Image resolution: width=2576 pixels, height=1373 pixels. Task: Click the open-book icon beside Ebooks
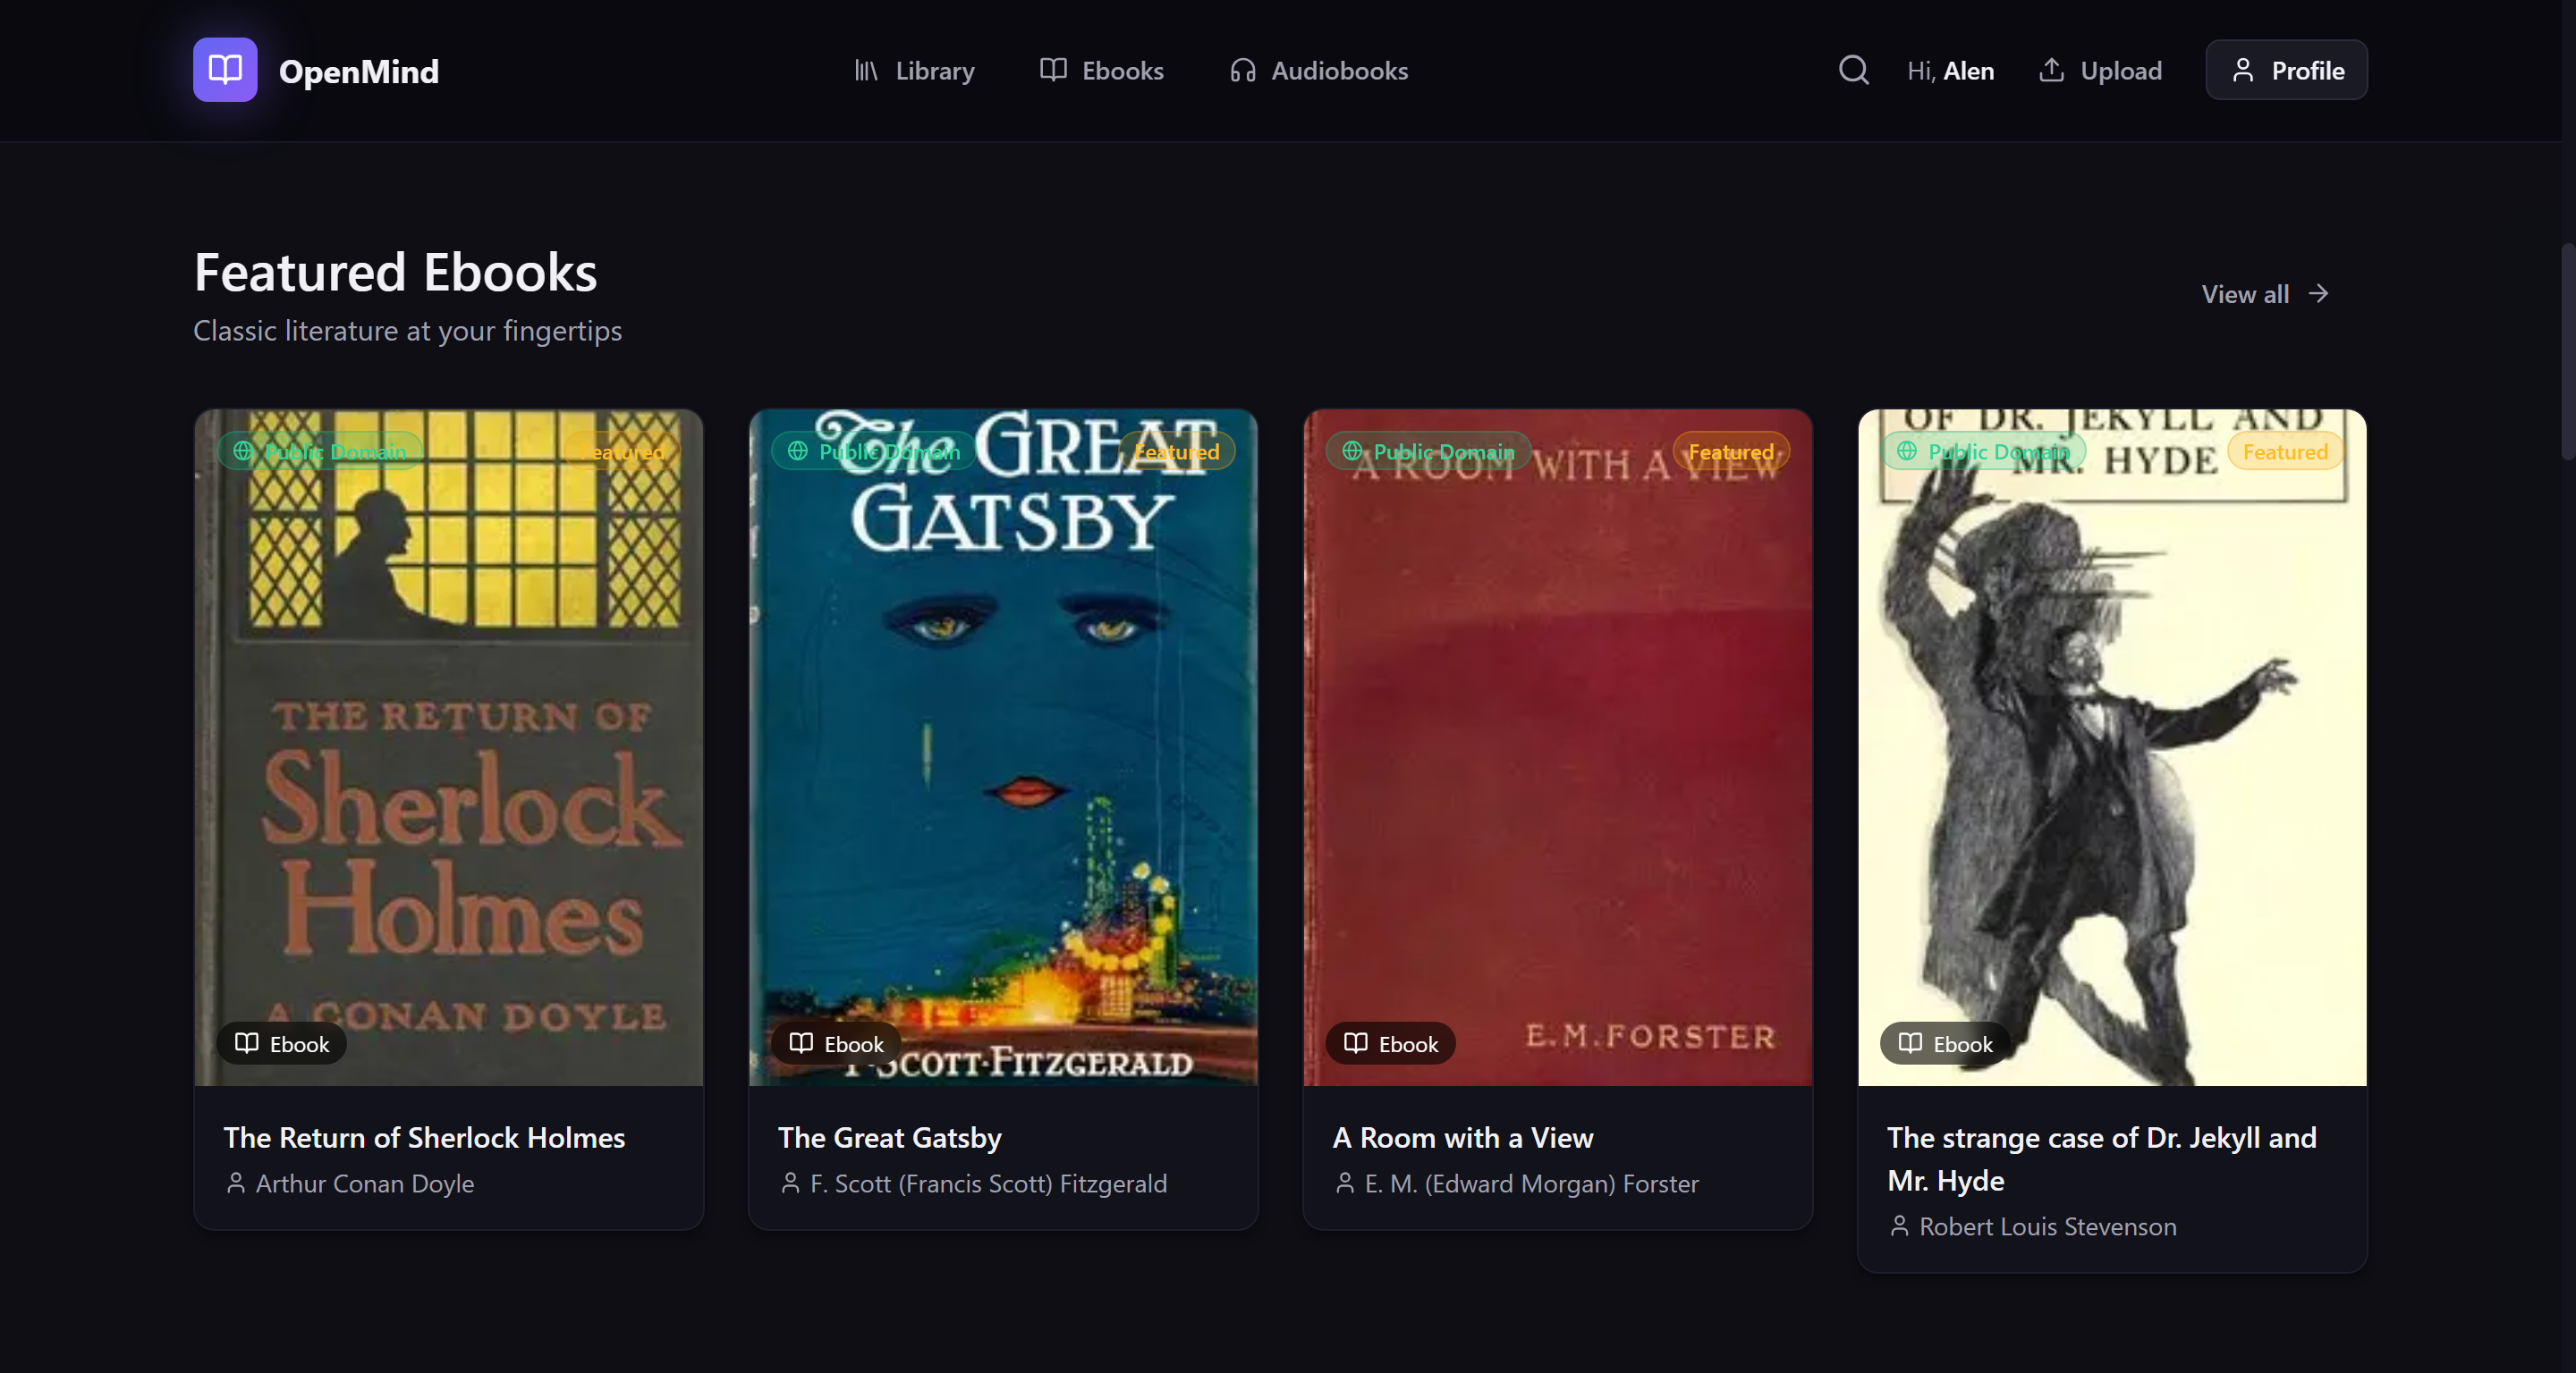coord(1053,70)
